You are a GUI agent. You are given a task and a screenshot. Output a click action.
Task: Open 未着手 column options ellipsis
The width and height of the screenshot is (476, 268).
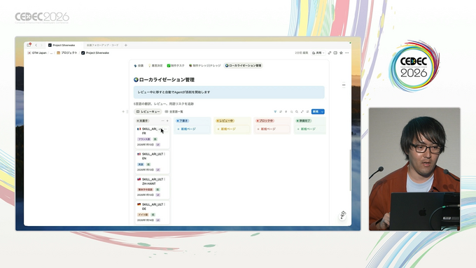pos(162,121)
